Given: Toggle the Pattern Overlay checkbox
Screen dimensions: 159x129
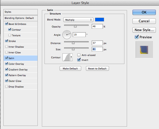Looking at the screenshot, I should click(7, 75).
